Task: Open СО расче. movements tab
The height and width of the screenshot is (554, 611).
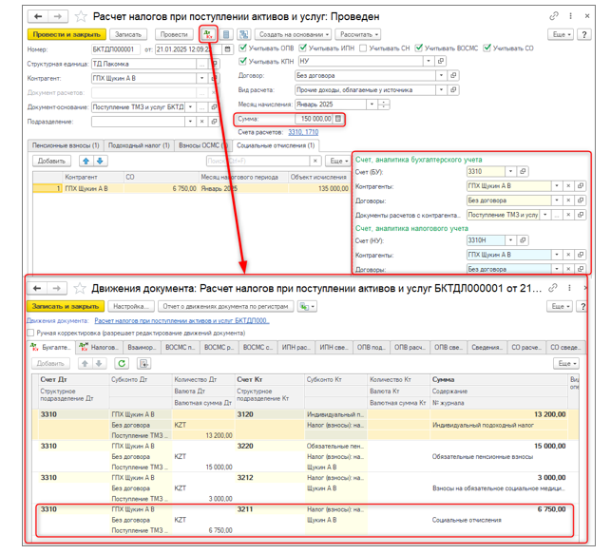Action: tap(526, 347)
